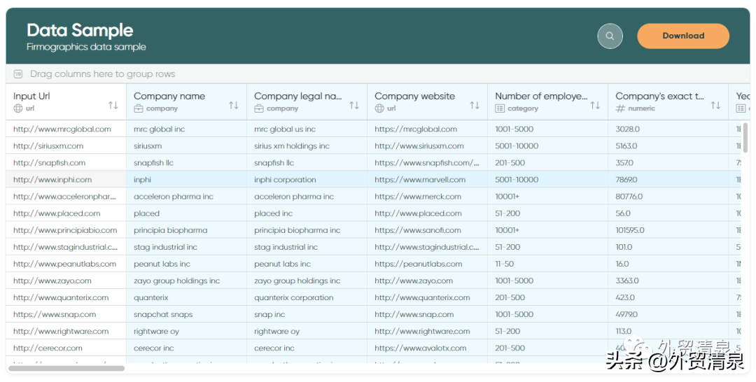
Task: Click category icon under Number of employees
Action: 500,108
